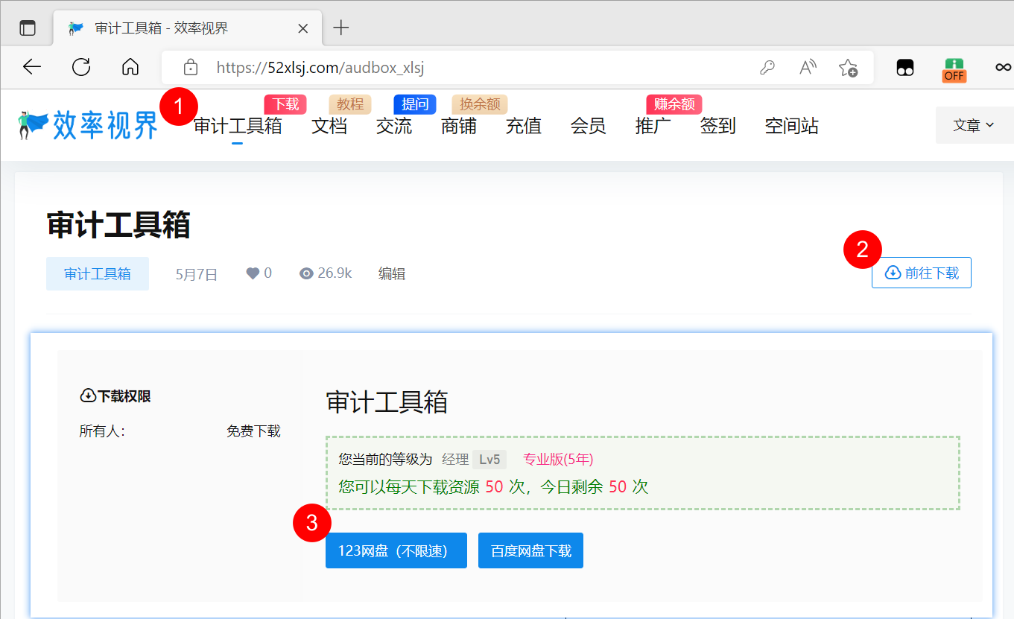Viewport: 1014px width, 619px height.
Task: Click the dark-mode extension icon near address bar
Action: tap(904, 67)
